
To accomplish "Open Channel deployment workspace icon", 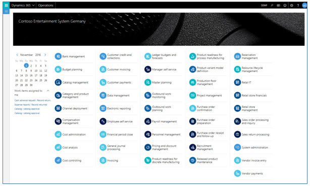I will [x=58, y=108].
